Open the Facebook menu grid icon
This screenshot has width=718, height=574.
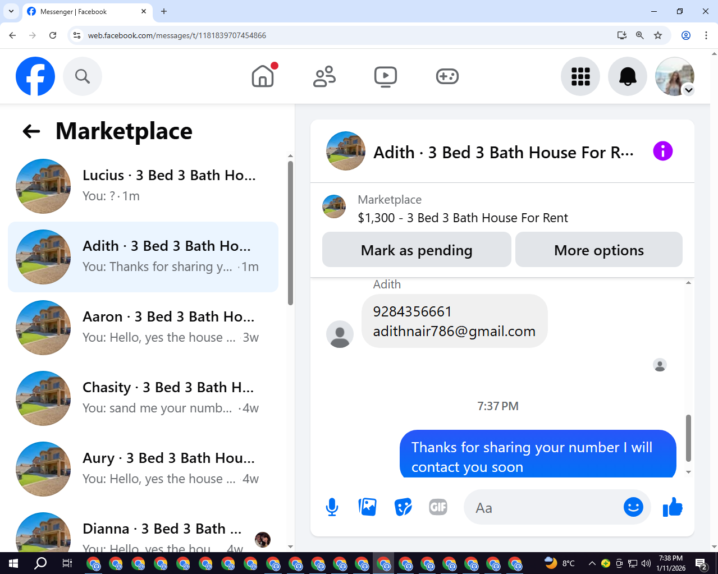[580, 76]
